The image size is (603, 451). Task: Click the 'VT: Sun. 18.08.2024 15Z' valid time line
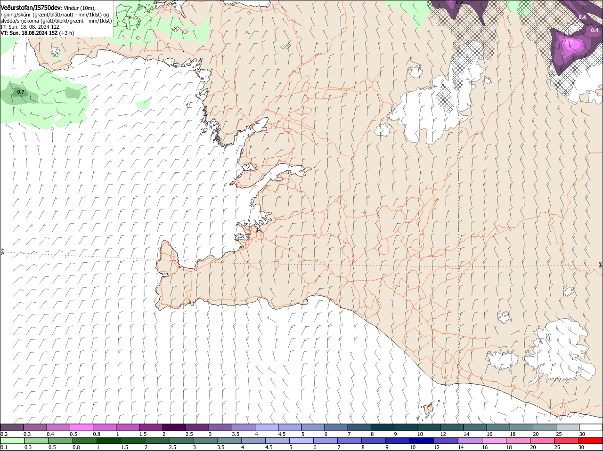pyautogui.click(x=29, y=33)
